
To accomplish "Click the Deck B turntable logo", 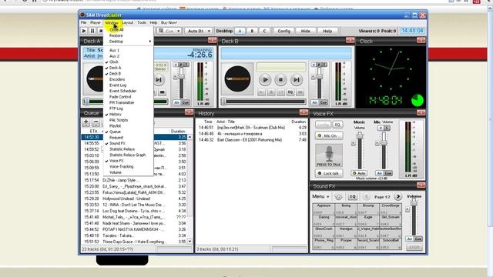I will [x=237, y=78].
